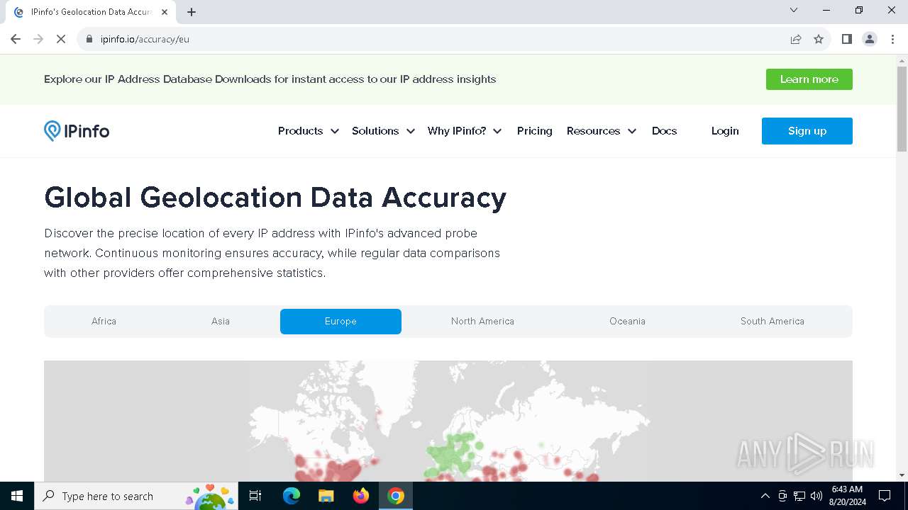Share this page using the address bar icon
Viewport: 908px width, 510px height.
pos(796,39)
